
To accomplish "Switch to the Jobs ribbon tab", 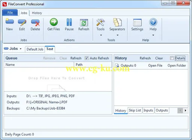I will 24,13.
